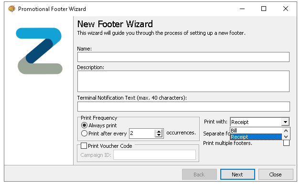301x185 pixels.
Task: Choose Receipt from the dropdown list
Action: [256, 137]
